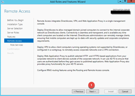Viewport: 135px width, 96px height.
Task: Click the Add Roles and Features Wizard title
Action: point(68,2)
